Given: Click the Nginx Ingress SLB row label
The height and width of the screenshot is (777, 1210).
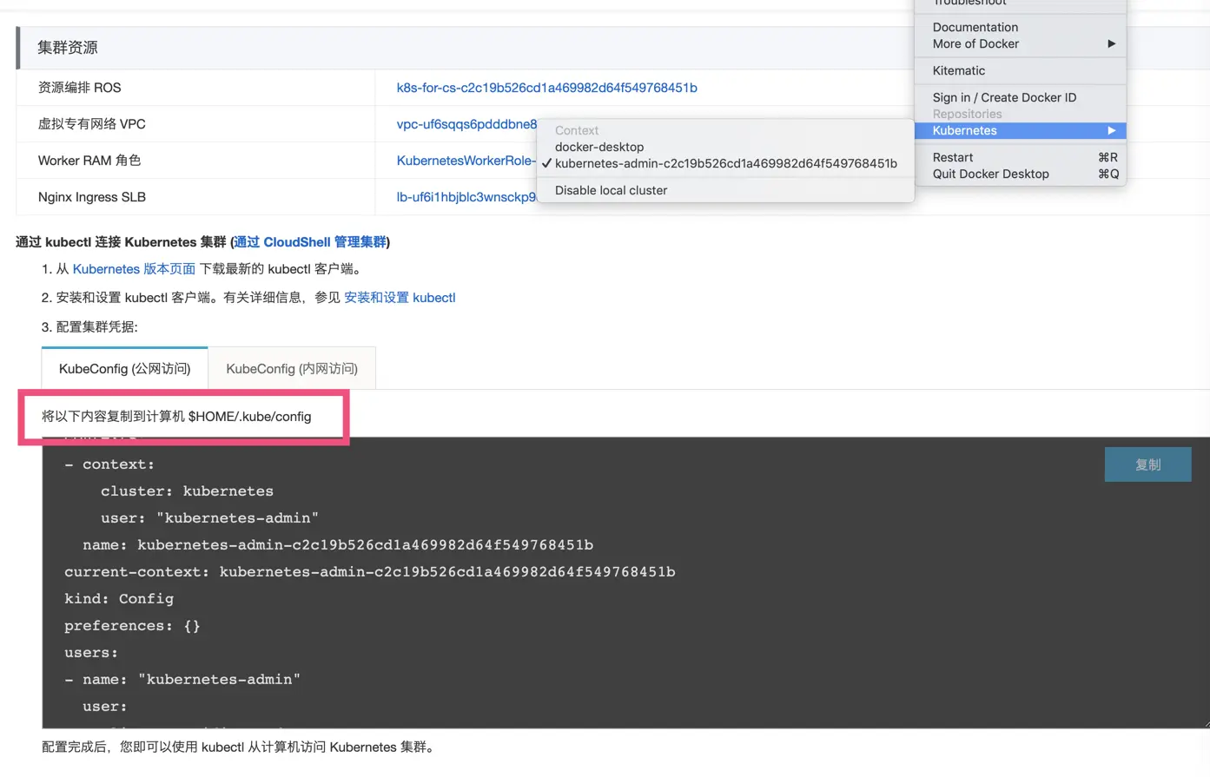Looking at the screenshot, I should click(92, 197).
